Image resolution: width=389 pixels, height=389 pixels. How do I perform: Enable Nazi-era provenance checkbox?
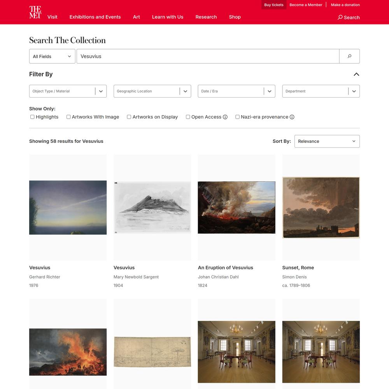tap(237, 117)
